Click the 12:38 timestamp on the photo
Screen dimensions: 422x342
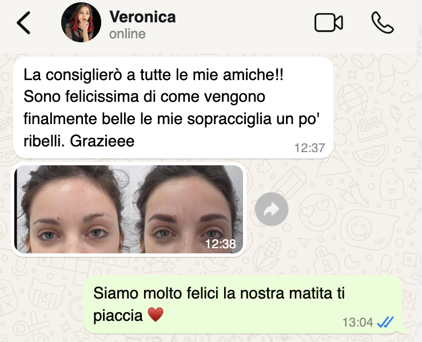(220, 244)
